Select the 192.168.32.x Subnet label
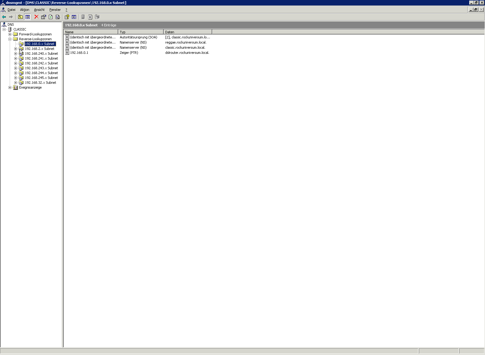Screen dimensions: 485x355 point(41,83)
